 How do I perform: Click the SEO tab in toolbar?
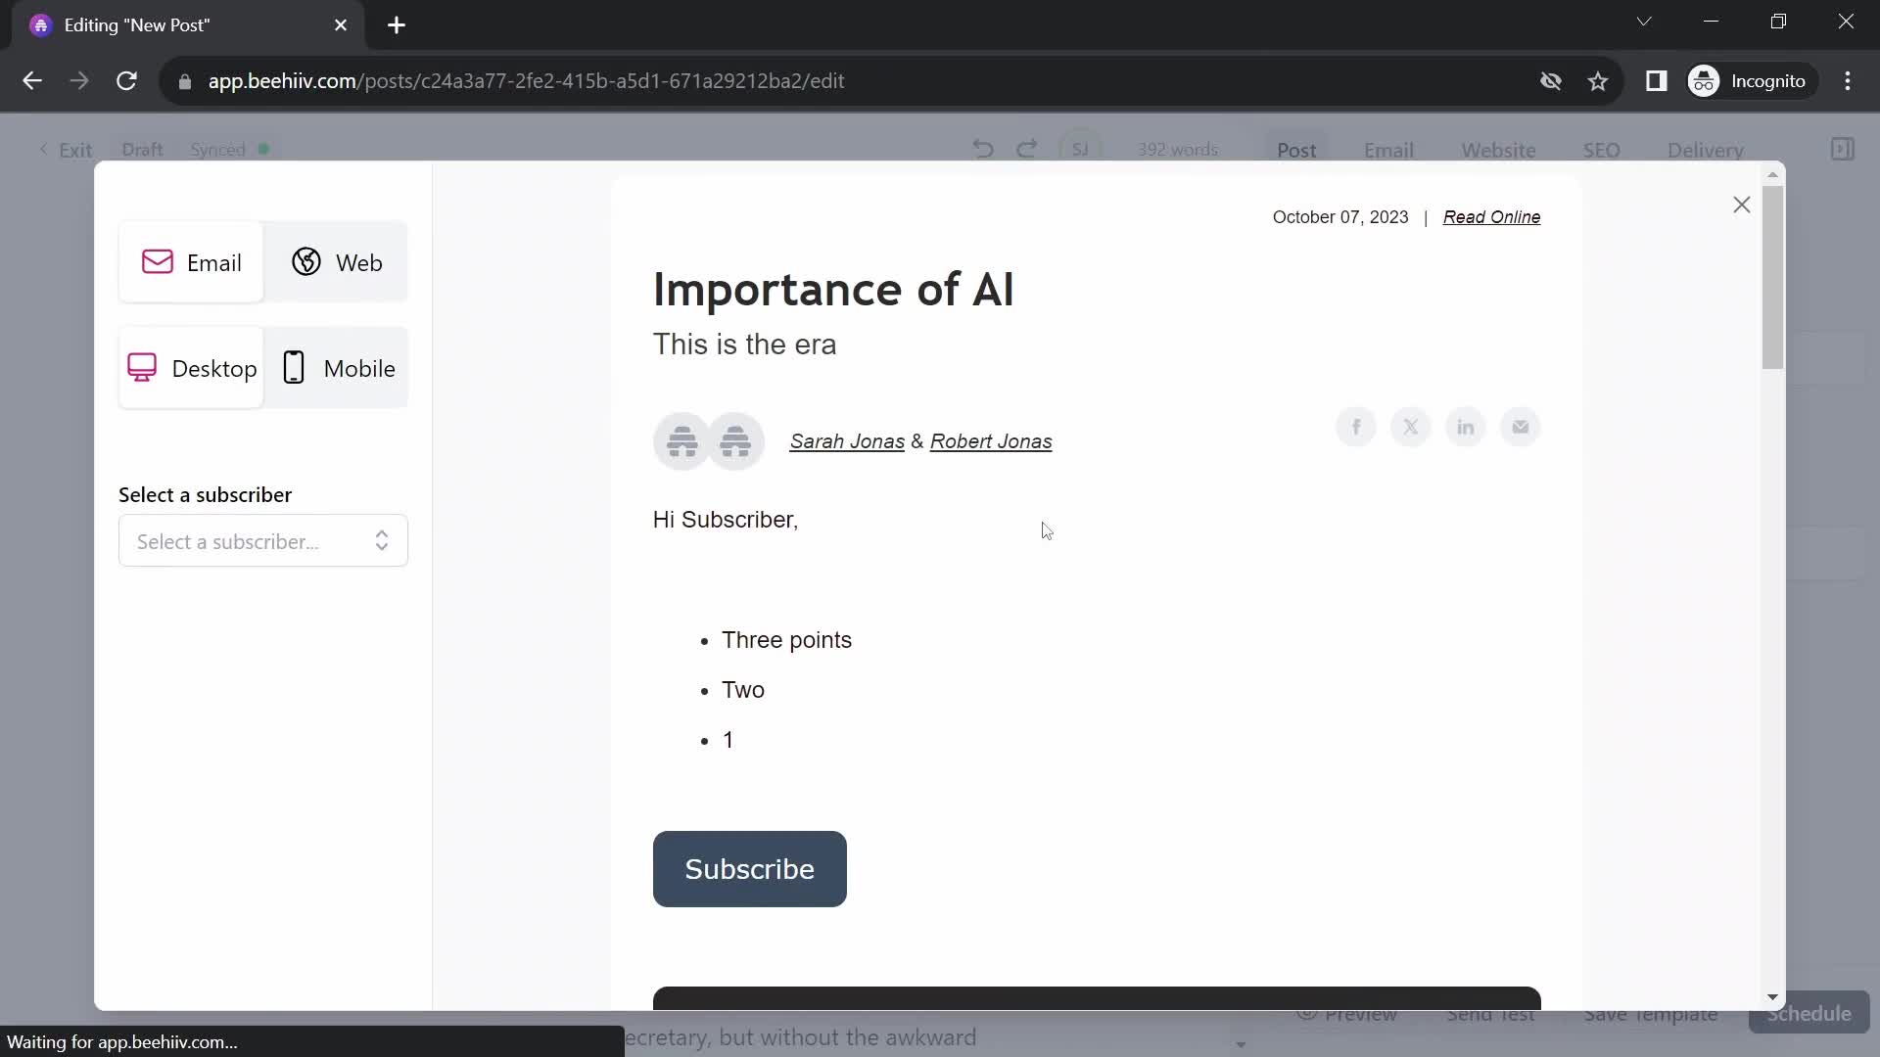click(1601, 150)
